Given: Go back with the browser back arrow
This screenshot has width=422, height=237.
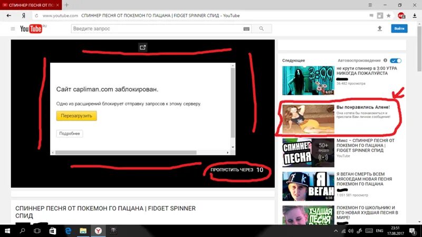Looking at the screenshot, I should (x=9, y=16).
